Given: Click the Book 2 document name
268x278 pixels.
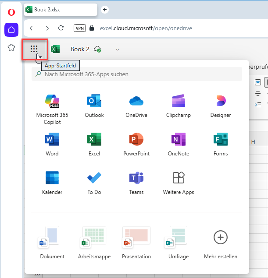Looking at the screenshot, I should (x=80, y=49).
